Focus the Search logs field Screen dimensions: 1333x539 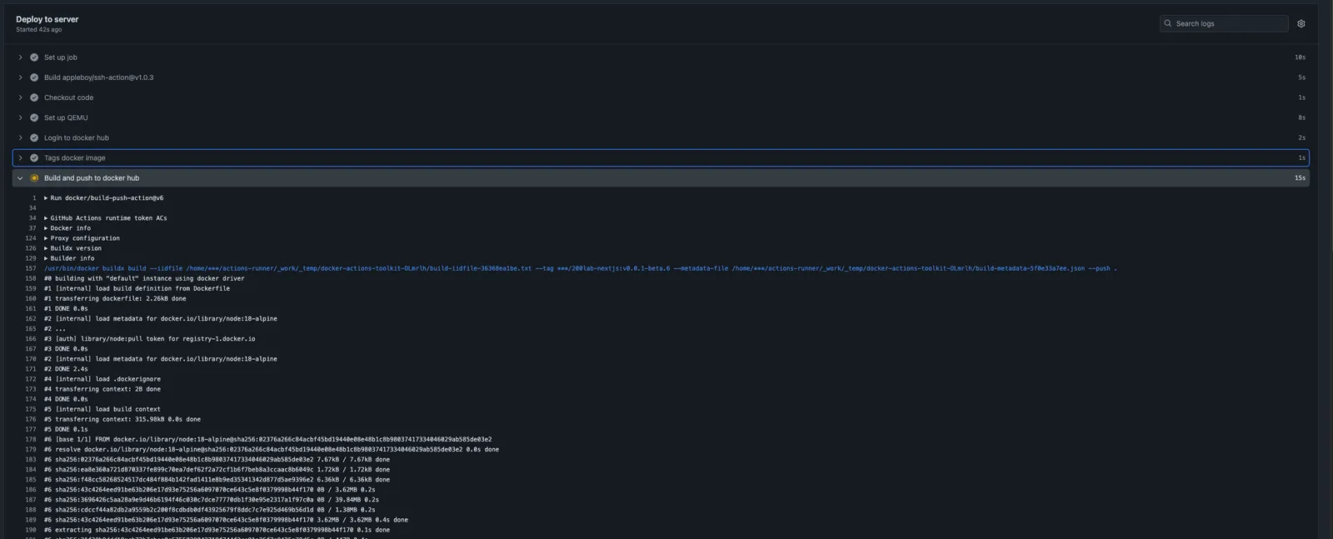tap(1224, 23)
